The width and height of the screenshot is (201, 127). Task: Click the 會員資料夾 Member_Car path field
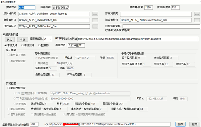pyautogui.click(x=54, y=20)
